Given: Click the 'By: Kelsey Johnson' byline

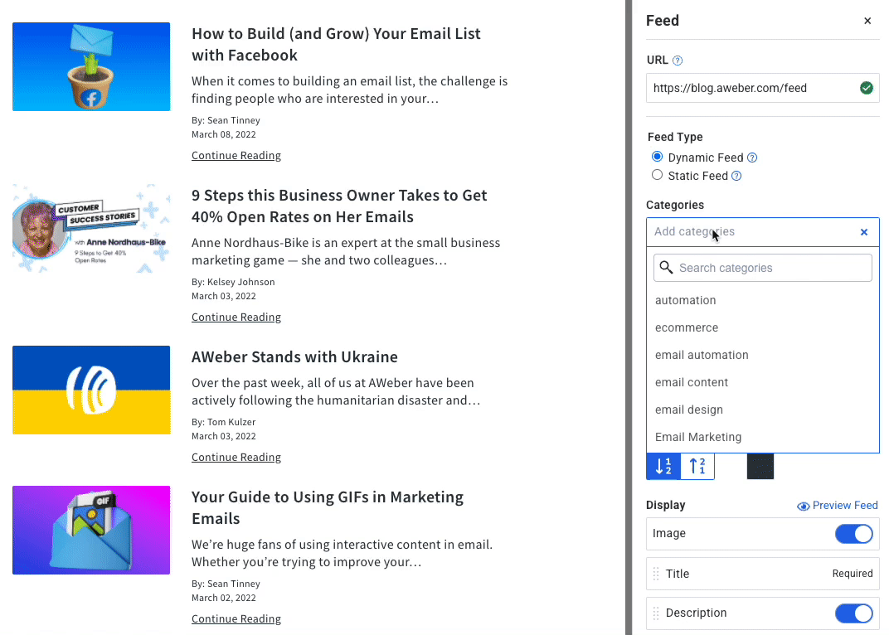Looking at the screenshot, I should coord(233,282).
